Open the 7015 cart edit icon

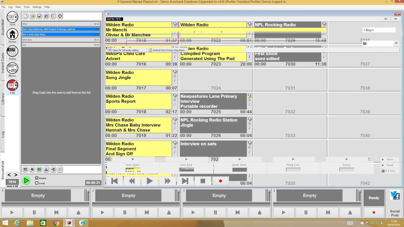click(12, 18)
